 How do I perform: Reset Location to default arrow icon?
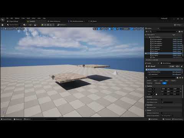pyautogui.click(x=181, y=89)
